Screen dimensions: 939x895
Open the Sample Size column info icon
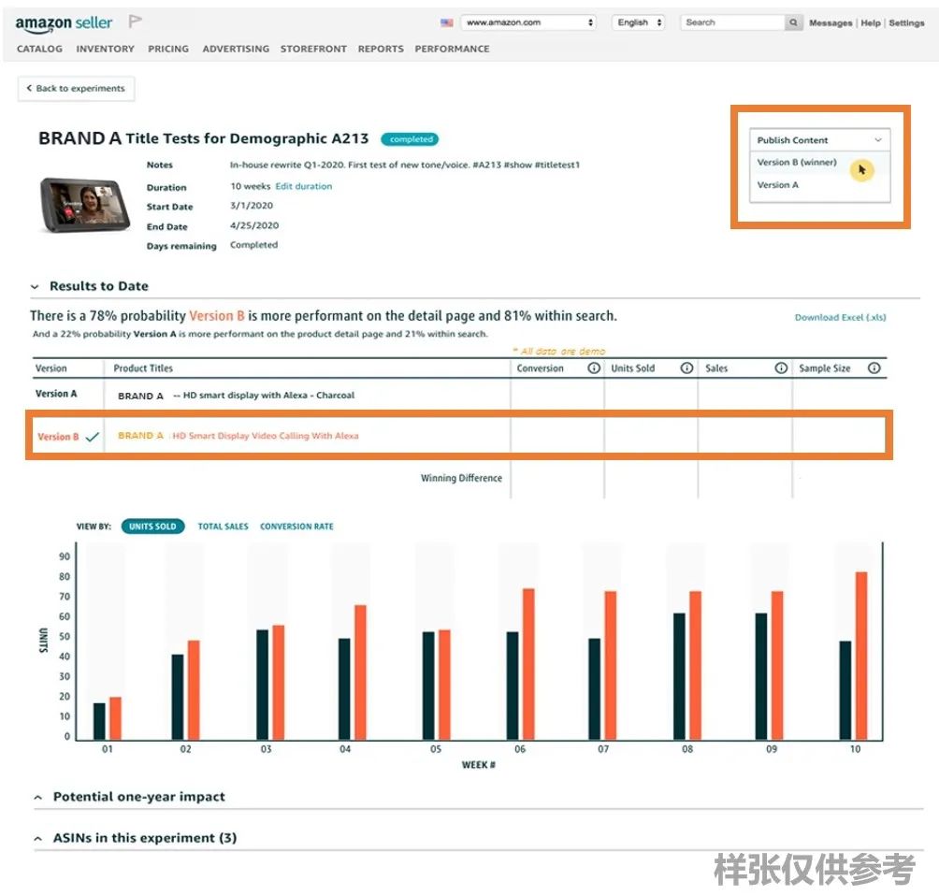coord(874,368)
